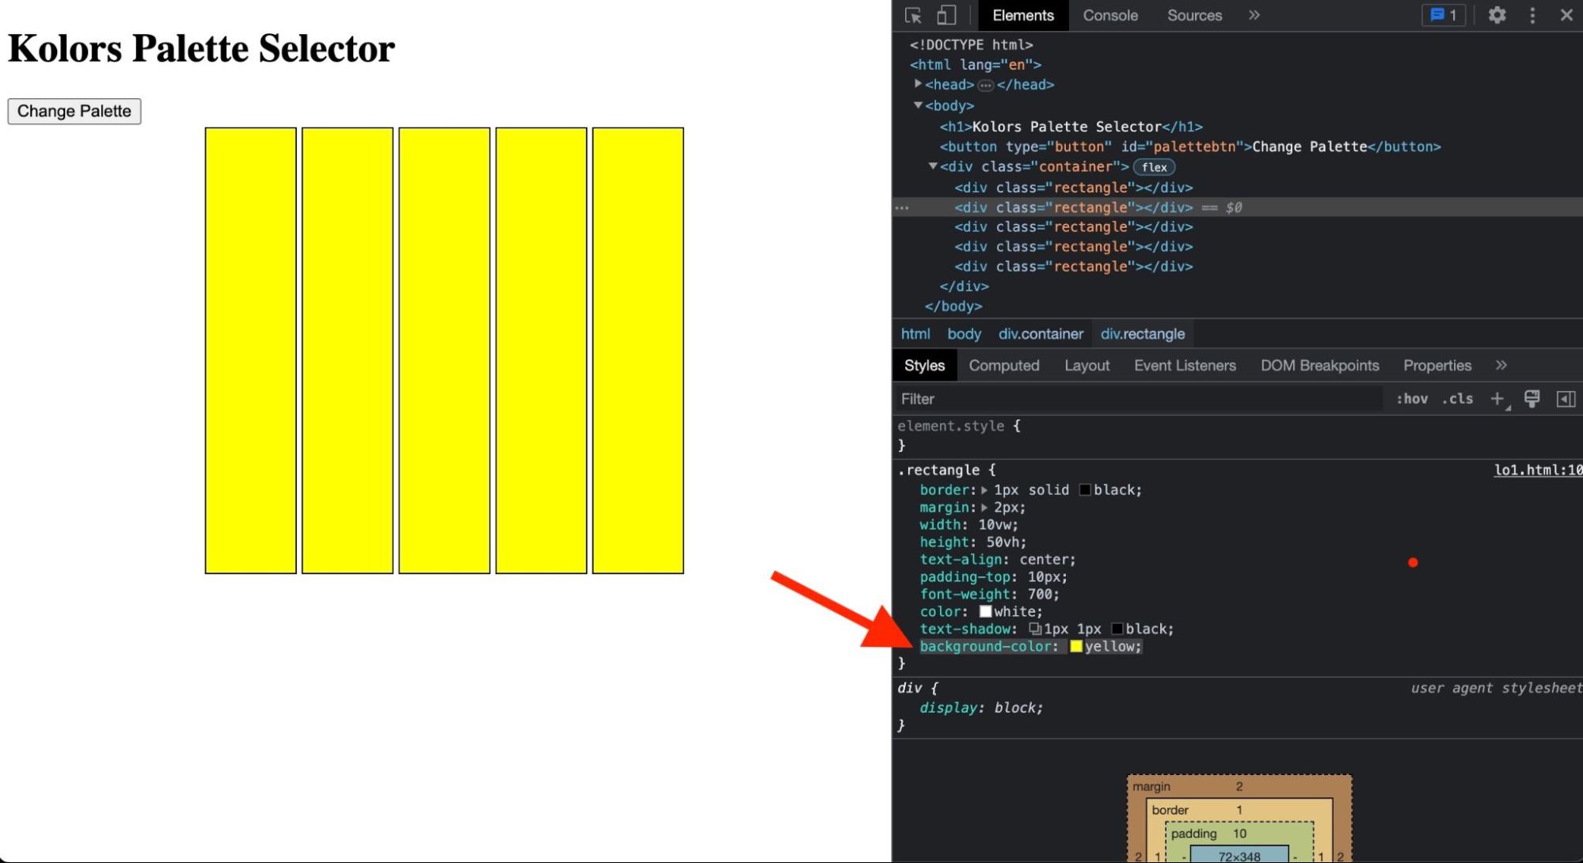Expand the border shorthand property
Image resolution: width=1583 pixels, height=863 pixels.
point(984,490)
